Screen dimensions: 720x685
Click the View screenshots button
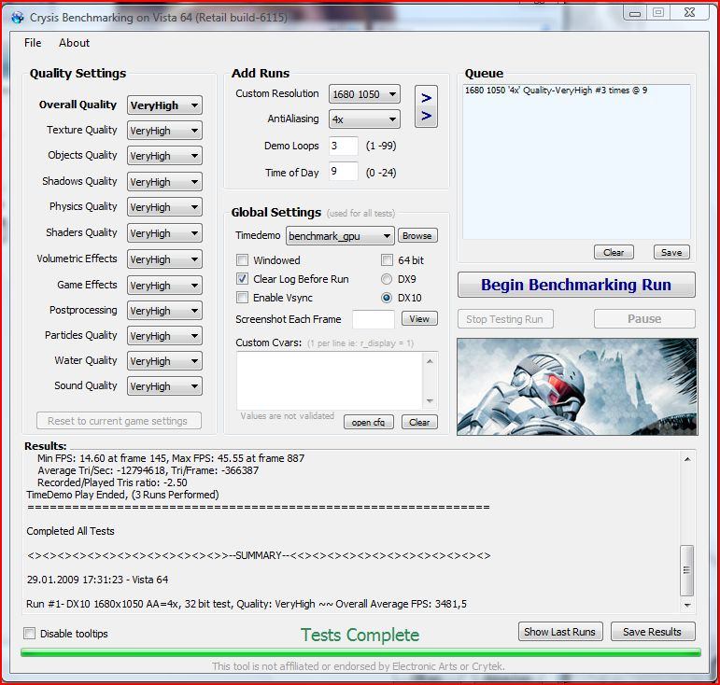(x=419, y=318)
